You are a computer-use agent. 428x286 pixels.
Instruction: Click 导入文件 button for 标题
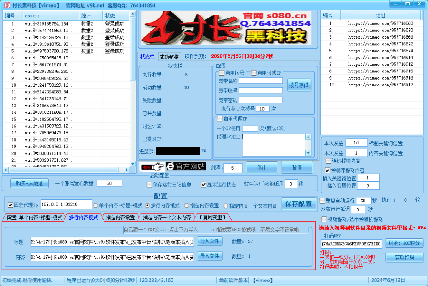210,241
